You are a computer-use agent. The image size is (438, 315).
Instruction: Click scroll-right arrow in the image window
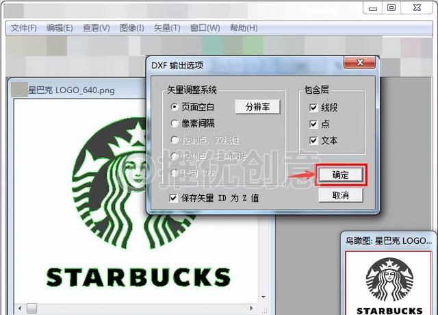[x=251, y=308]
